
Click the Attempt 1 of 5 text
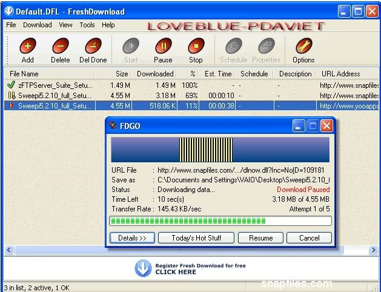click(310, 209)
